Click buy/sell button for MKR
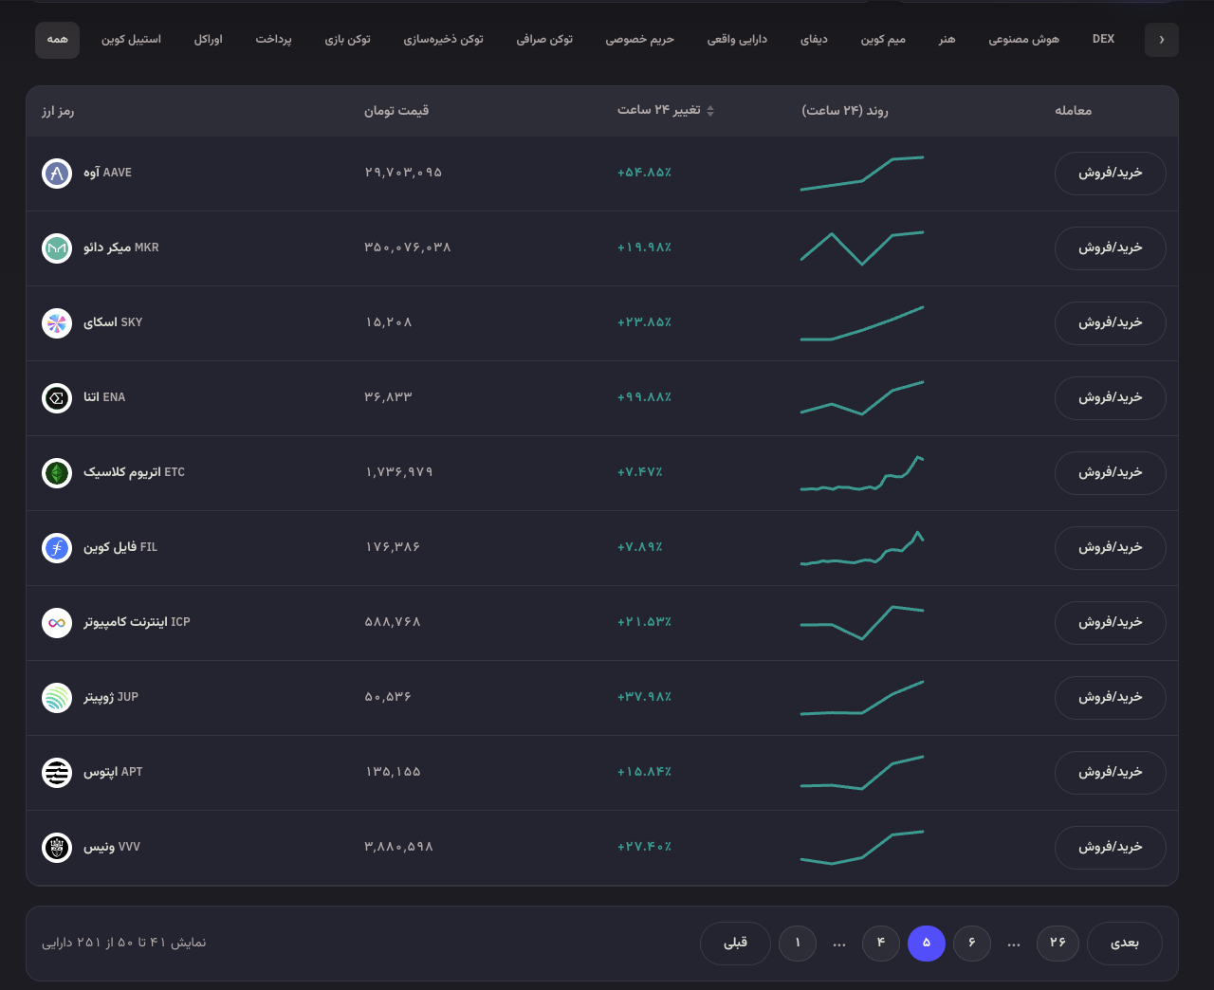 pos(1111,248)
